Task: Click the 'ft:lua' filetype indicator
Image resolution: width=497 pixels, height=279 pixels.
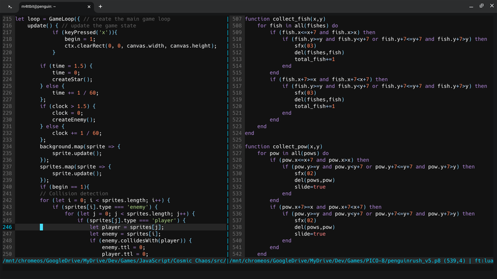Action: [x=484, y=260]
